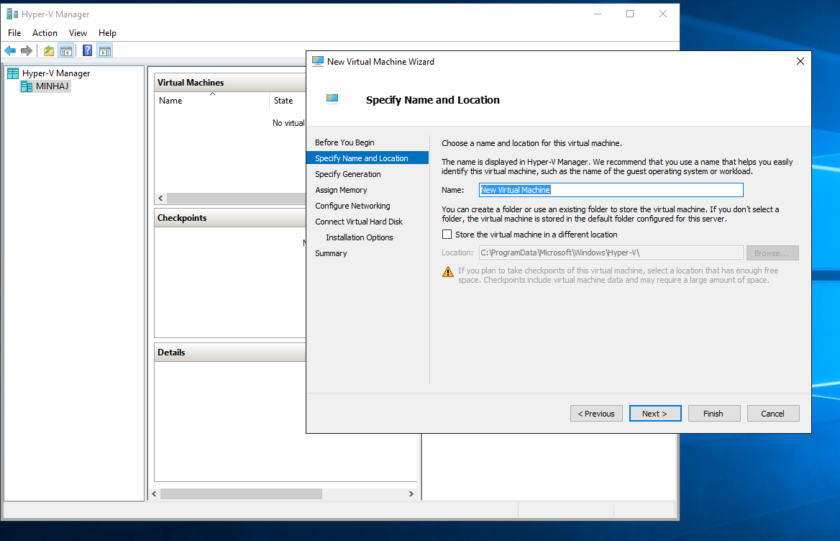Jump to Assign Memory wizard page
840x541 pixels.
[x=341, y=190]
